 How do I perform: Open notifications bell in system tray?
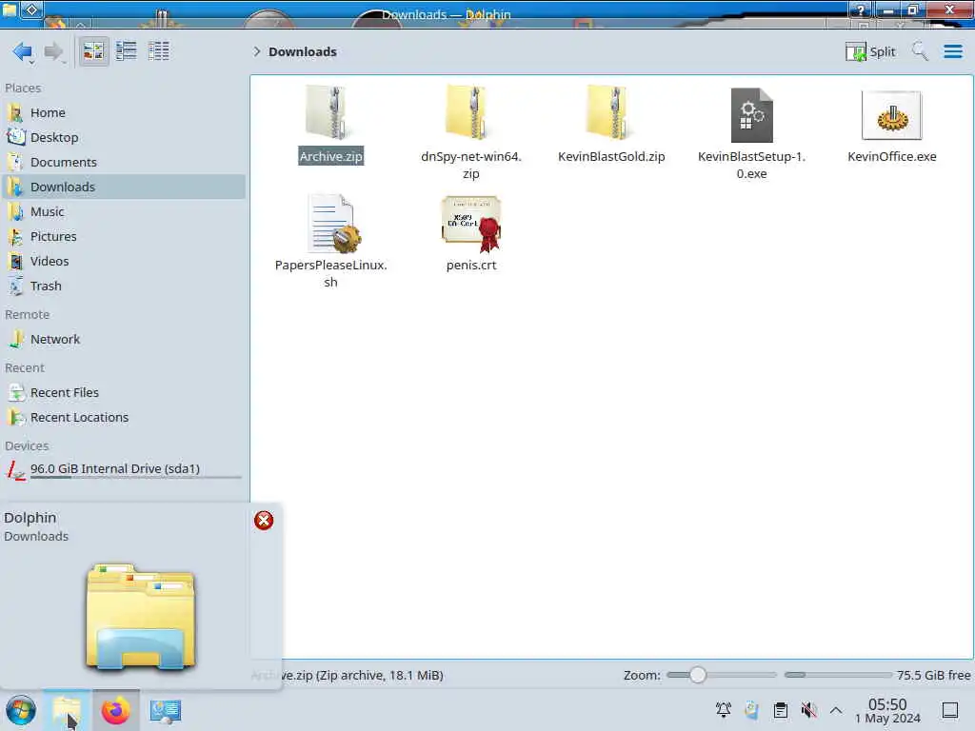click(x=724, y=710)
